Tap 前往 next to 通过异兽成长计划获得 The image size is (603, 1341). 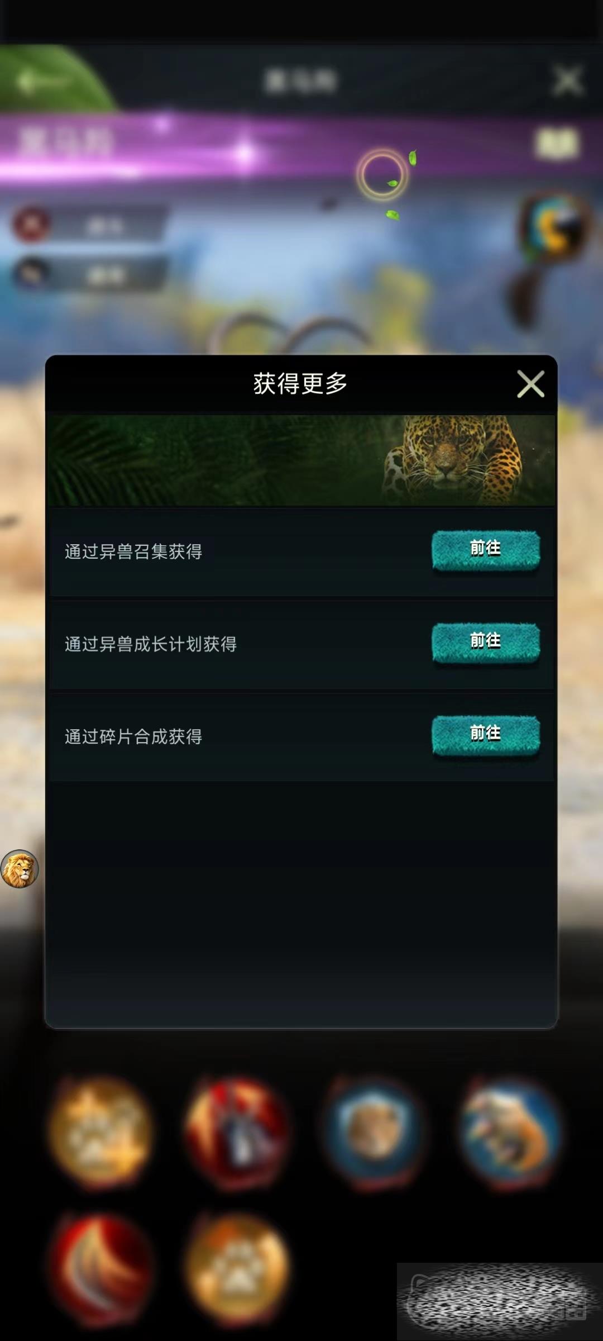(486, 643)
